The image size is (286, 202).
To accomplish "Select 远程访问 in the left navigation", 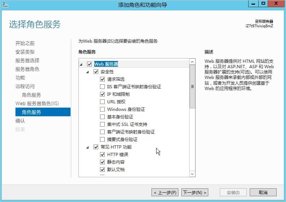I will [25, 86].
